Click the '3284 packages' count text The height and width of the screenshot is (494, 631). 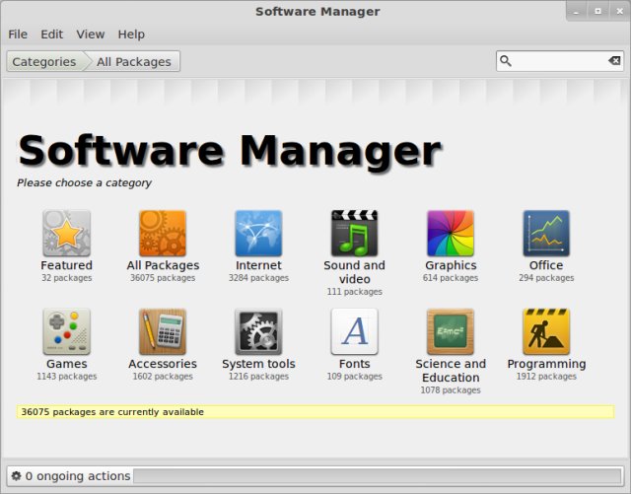click(258, 278)
